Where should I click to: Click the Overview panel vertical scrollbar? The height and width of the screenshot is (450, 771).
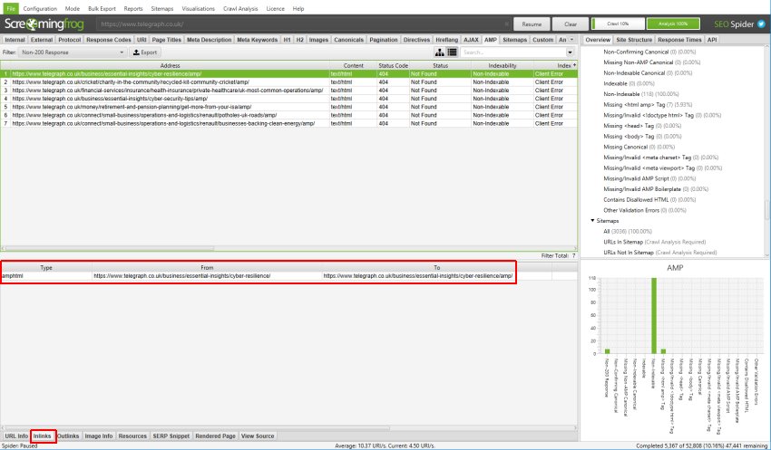click(766, 210)
